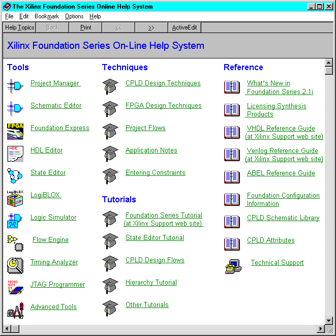Click the Timing Analyzer icon
Image resolution: width=336 pixels, height=336 pixels.
tap(15, 265)
